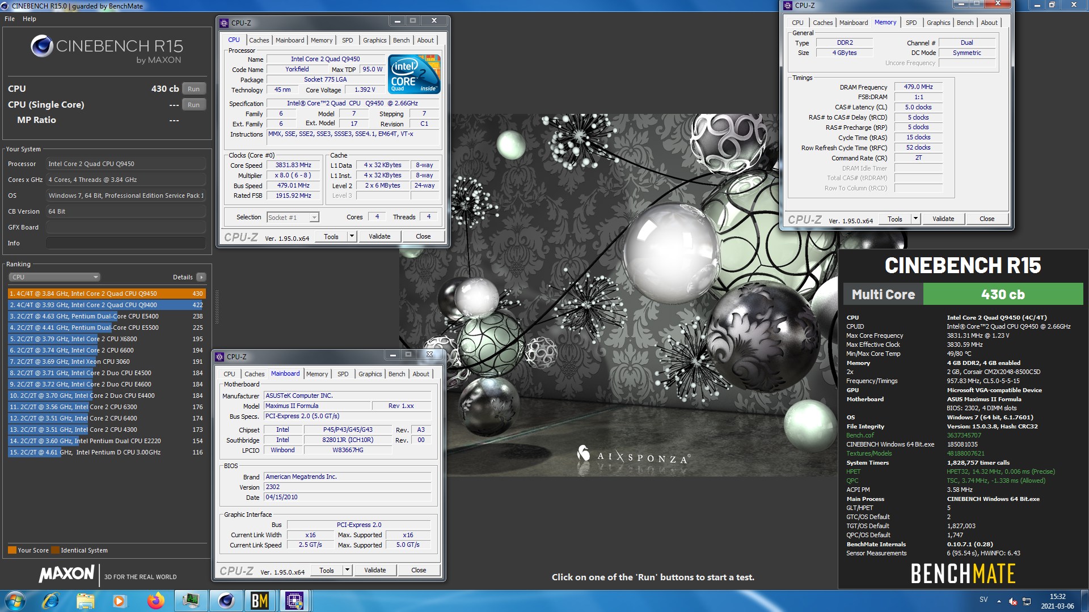Image resolution: width=1089 pixels, height=612 pixels.
Task: Launch Firefox from the taskbar
Action: coord(155,601)
